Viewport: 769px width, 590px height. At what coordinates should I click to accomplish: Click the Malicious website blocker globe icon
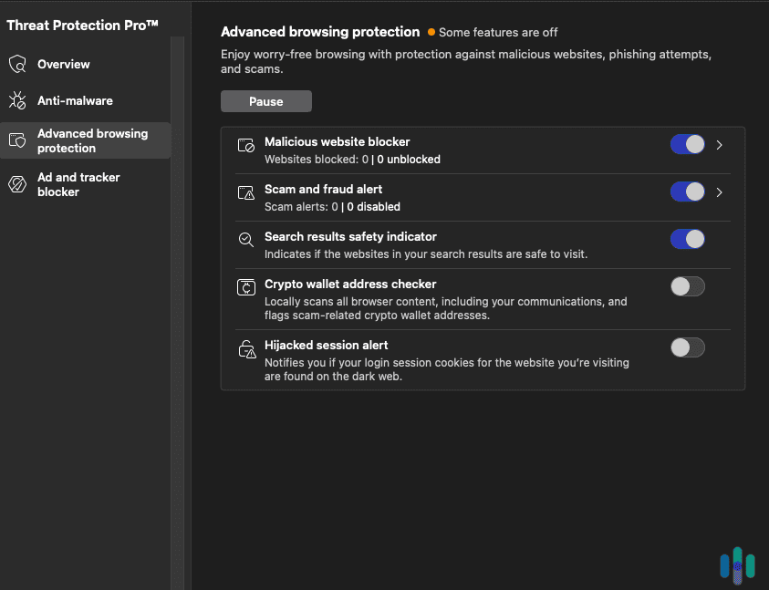tap(244, 144)
